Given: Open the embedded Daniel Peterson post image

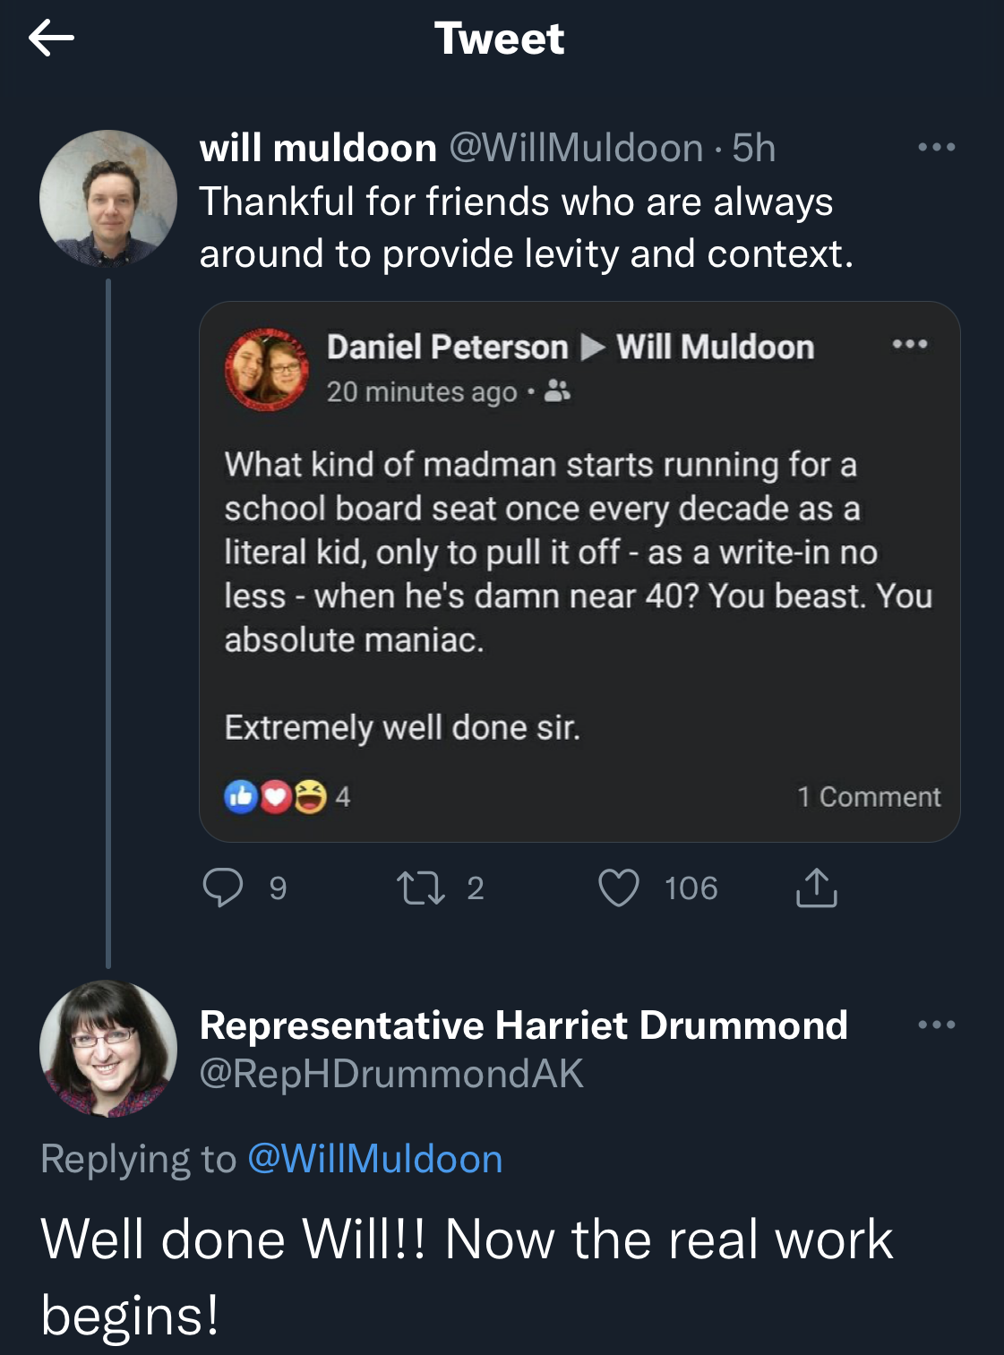Looking at the screenshot, I should (579, 571).
